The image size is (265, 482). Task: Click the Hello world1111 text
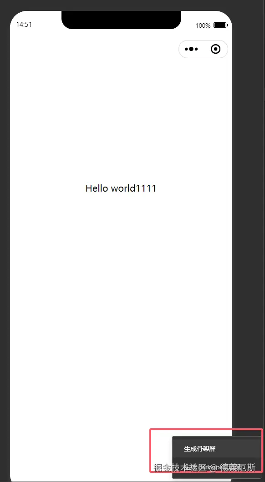[121, 188]
